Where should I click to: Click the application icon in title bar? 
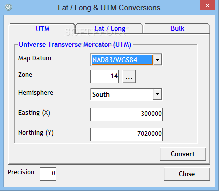coord(8,7)
